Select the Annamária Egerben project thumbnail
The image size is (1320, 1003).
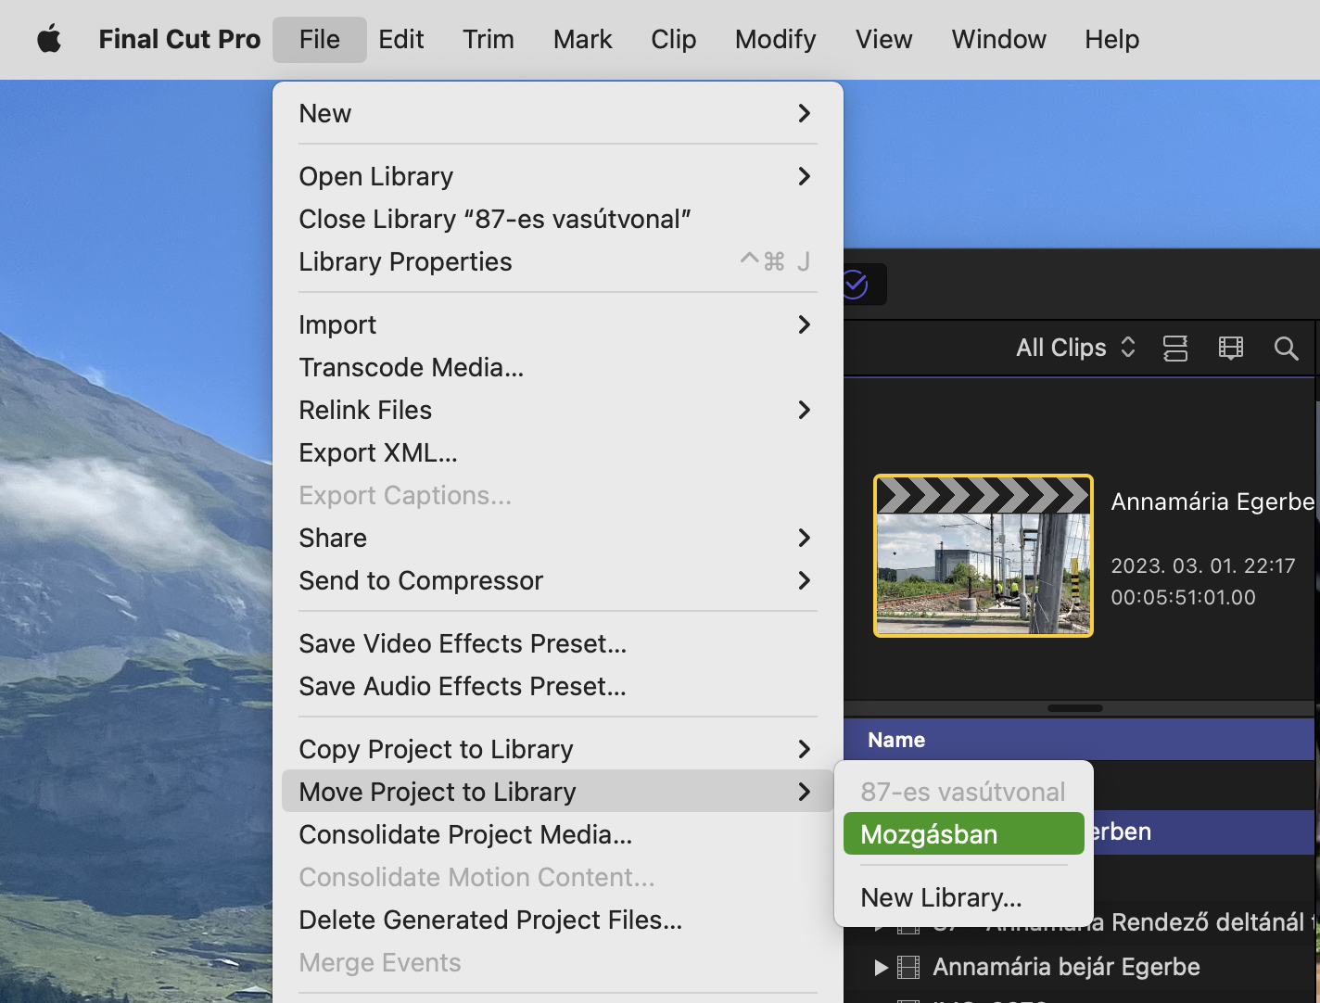[984, 555]
